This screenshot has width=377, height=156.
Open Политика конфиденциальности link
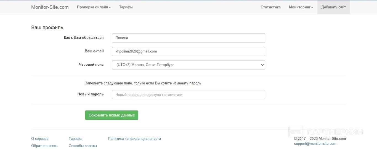(x=134, y=139)
